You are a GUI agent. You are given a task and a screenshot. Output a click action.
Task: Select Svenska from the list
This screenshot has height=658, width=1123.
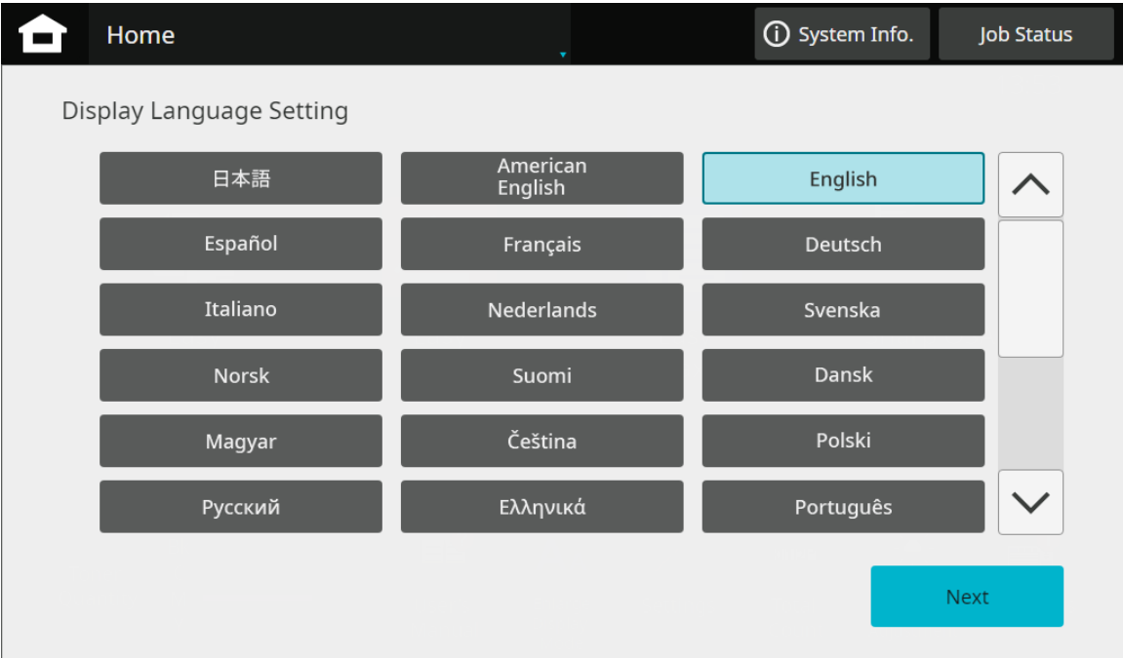[843, 310]
